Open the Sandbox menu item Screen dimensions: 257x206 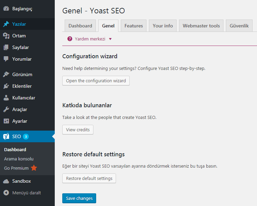coord(27,181)
